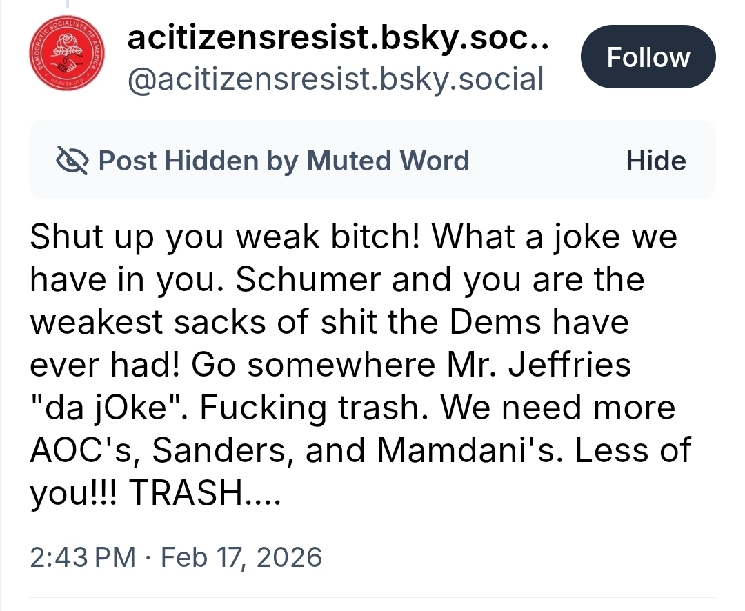The height and width of the screenshot is (611, 745).
Task: Open the post by clicking its opening sentence
Action: coord(221,238)
